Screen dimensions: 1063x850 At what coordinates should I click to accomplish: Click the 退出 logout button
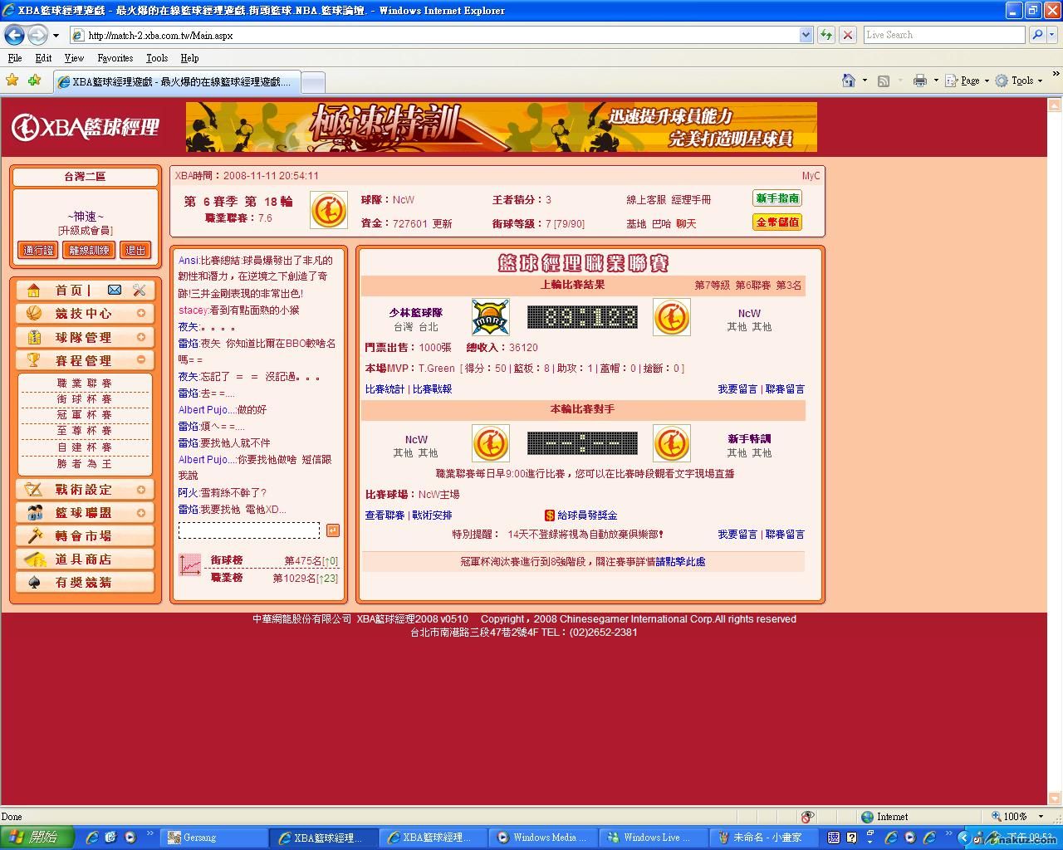pos(135,250)
